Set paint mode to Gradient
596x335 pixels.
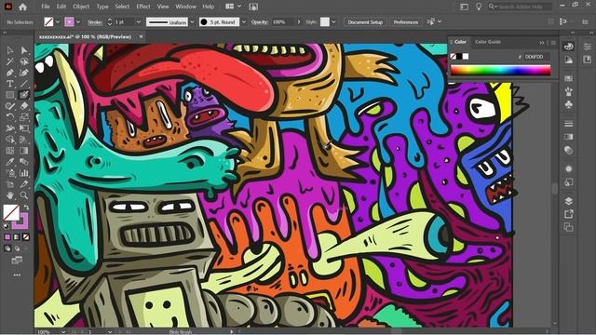click(17, 237)
